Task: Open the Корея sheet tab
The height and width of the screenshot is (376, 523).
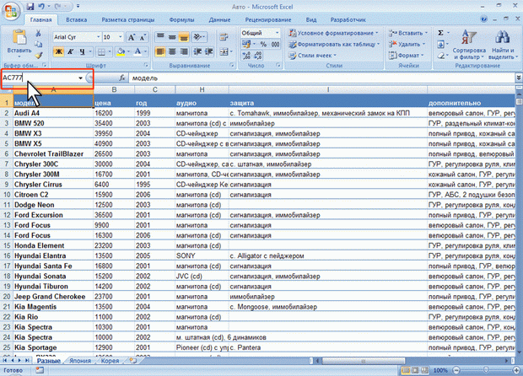Action: coord(110,361)
